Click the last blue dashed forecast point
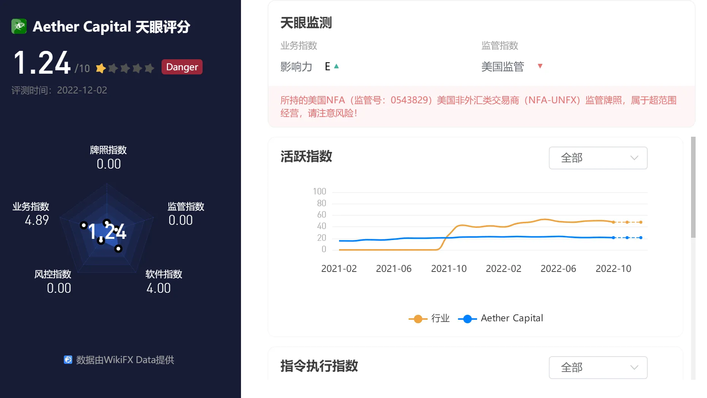707x398 pixels. [x=641, y=238]
